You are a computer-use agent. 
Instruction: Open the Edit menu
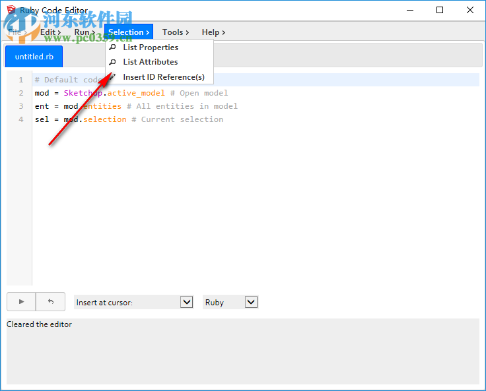50,32
